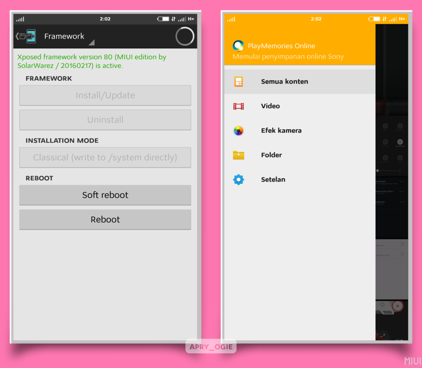Screen dimensions: 422x368
Task: Click the blue Setelan gear icon
Action: (239, 179)
